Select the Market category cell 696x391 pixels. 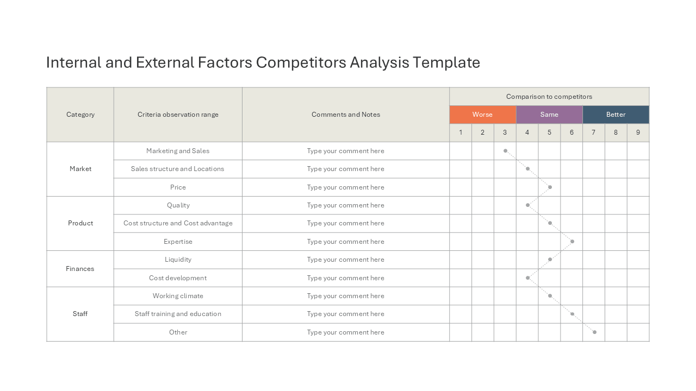80,169
